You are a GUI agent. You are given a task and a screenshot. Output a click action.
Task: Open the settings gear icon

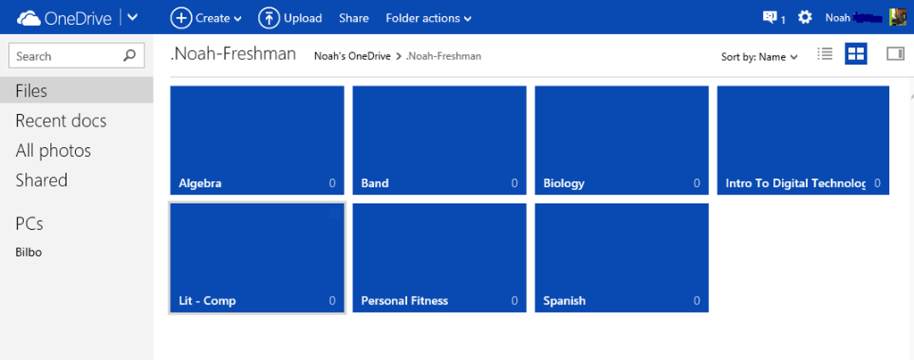coord(805,17)
